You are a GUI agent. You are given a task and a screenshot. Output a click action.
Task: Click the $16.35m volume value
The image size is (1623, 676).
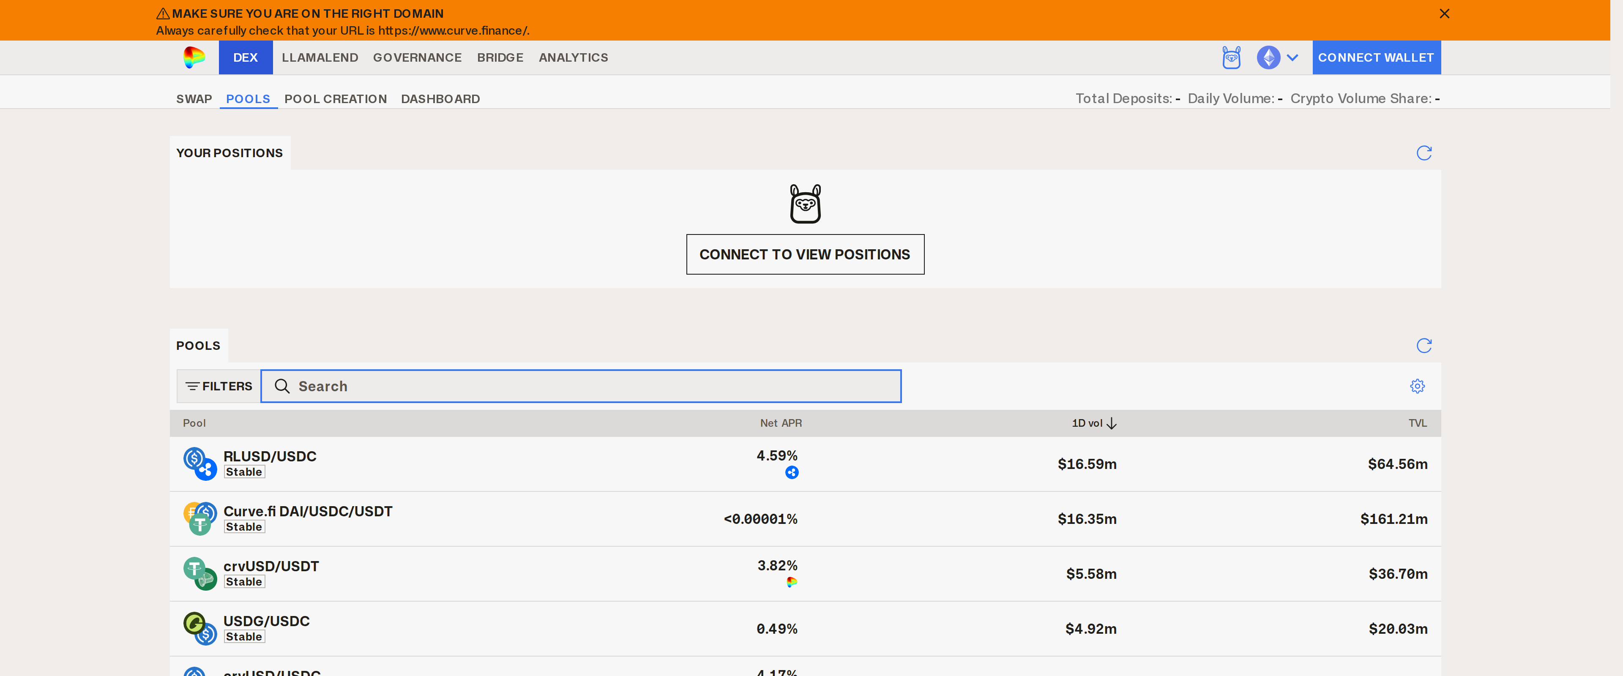click(1087, 519)
